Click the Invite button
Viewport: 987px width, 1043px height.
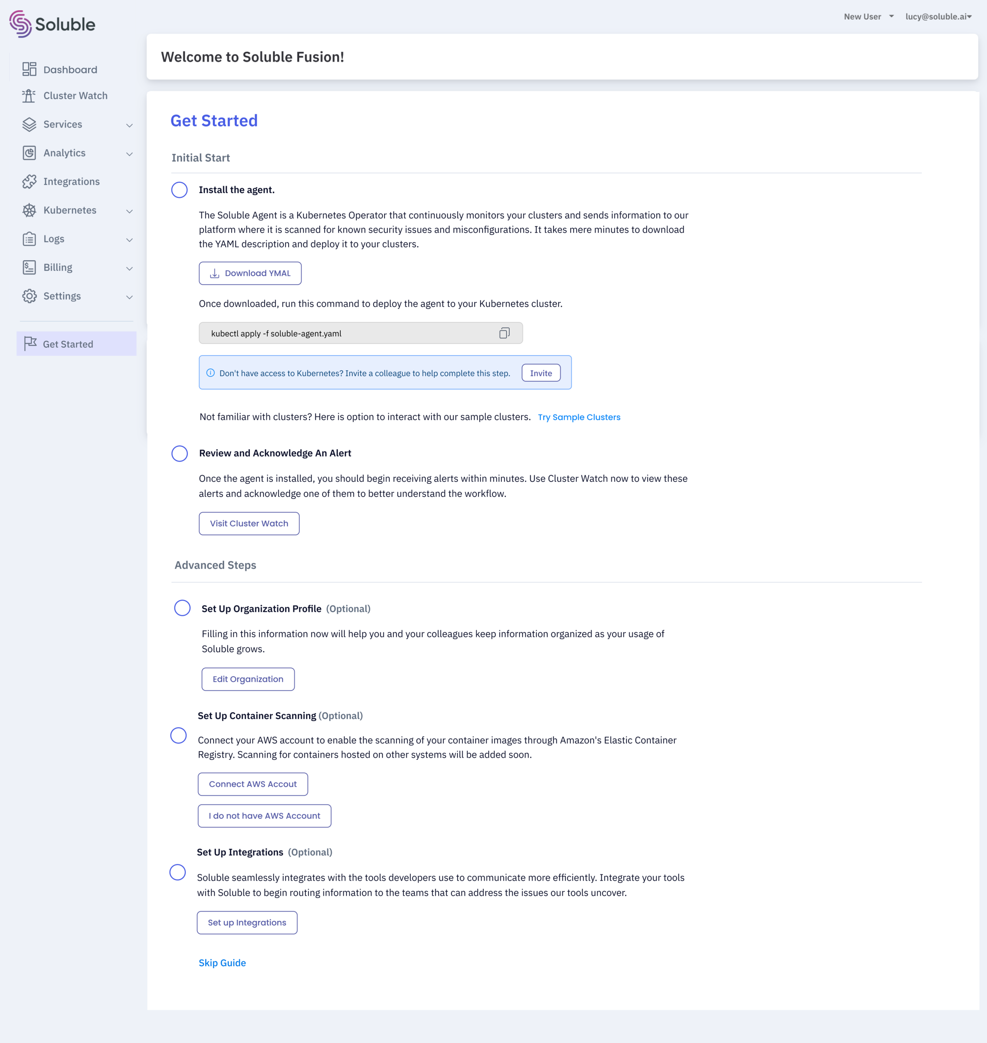[x=541, y=373]
